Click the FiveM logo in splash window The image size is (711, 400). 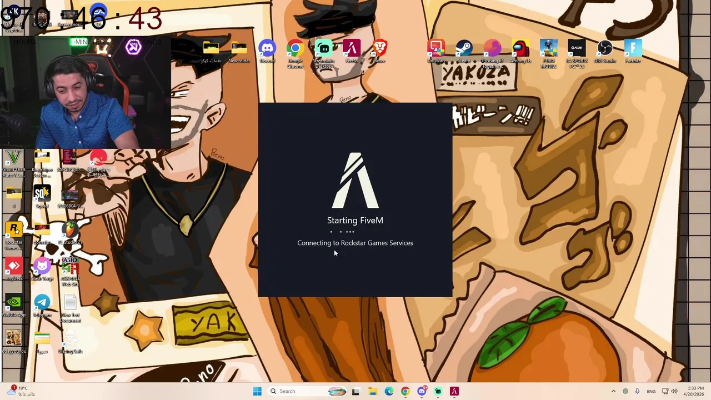(355, 181)
